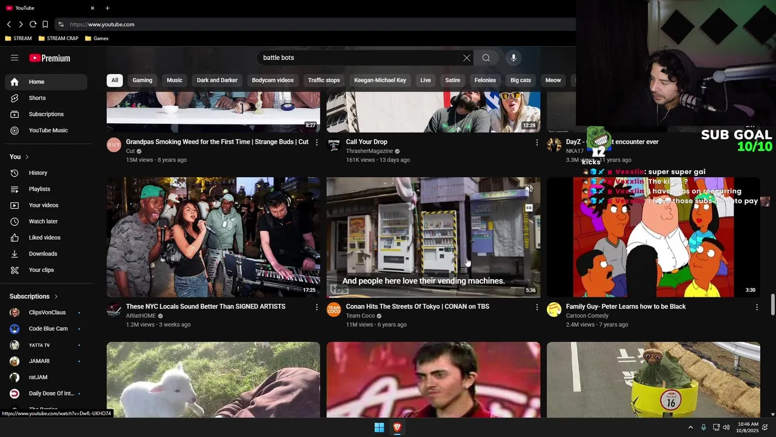Toggle captions CC on the Conan preview

(529, 208)
